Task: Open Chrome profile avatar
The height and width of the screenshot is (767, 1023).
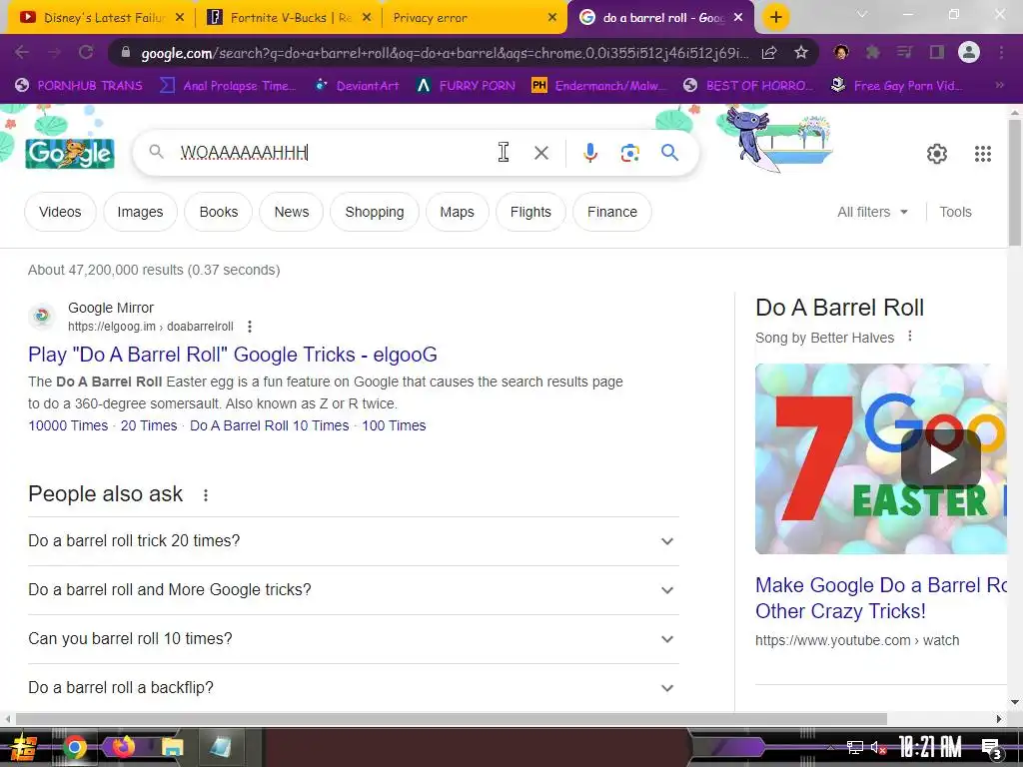Action: (969, 52)
